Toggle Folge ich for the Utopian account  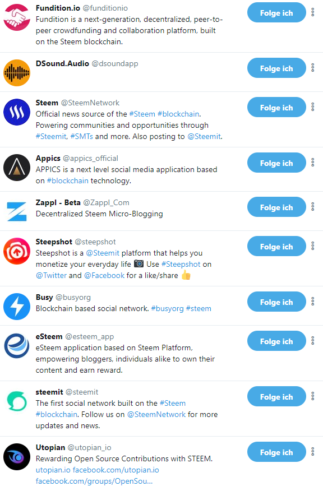(276, 452)
